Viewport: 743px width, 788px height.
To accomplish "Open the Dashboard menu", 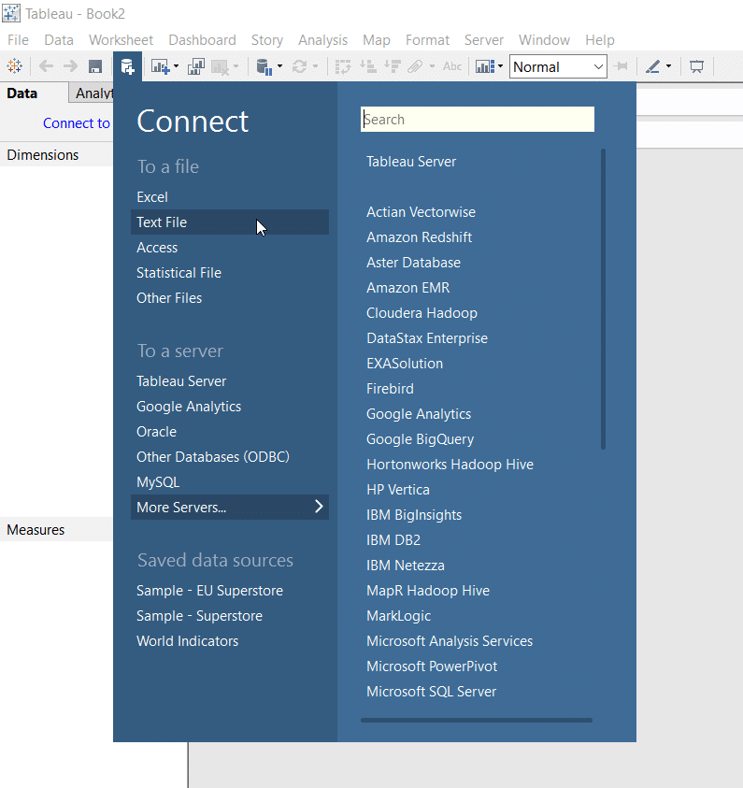I will coord(203,39).
